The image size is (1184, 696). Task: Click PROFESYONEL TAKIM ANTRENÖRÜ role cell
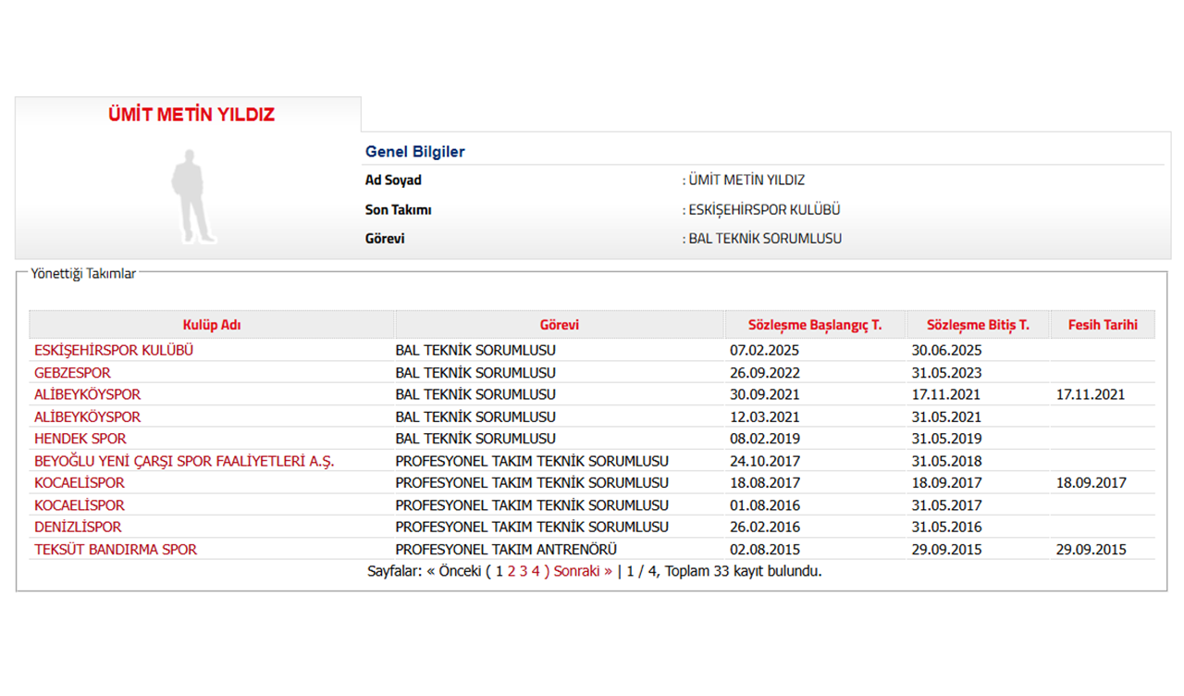coord(506,550)
